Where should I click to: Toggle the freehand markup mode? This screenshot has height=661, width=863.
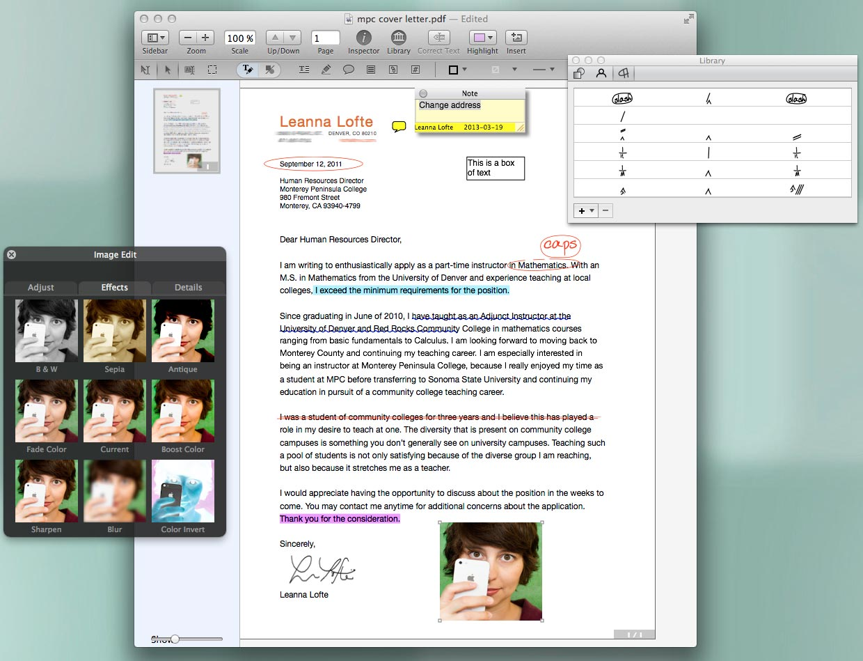(x=269, y=70)
